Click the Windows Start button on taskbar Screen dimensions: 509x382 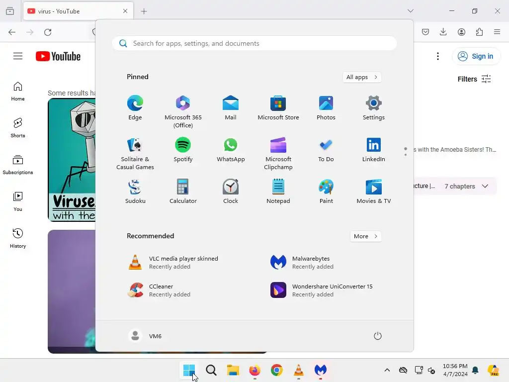189,370
